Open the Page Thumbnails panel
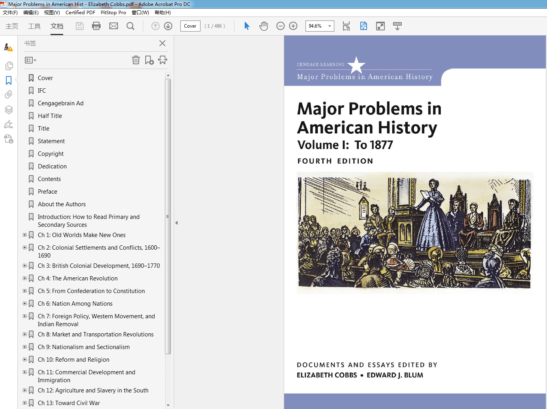This screenshot has height=409, width=547. (x=9, y=66)
